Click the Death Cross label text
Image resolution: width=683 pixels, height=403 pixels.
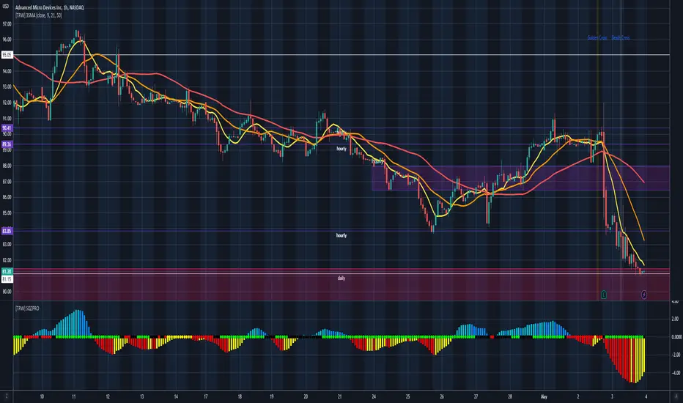pyautogui.click(x=621, y=37)
